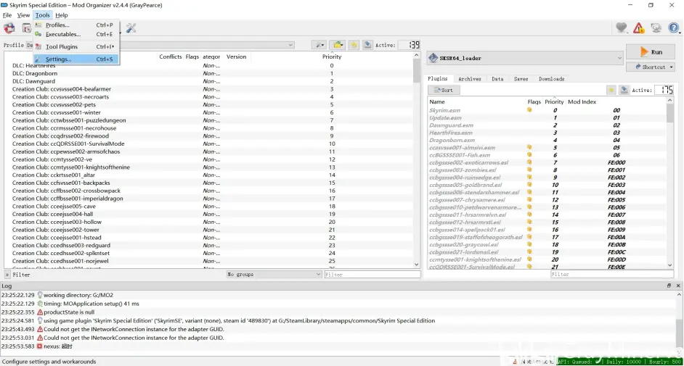This screenshot has width=684, height=366.
Task: Open the mod list folder dropdown icon
Action: [338, 45]
